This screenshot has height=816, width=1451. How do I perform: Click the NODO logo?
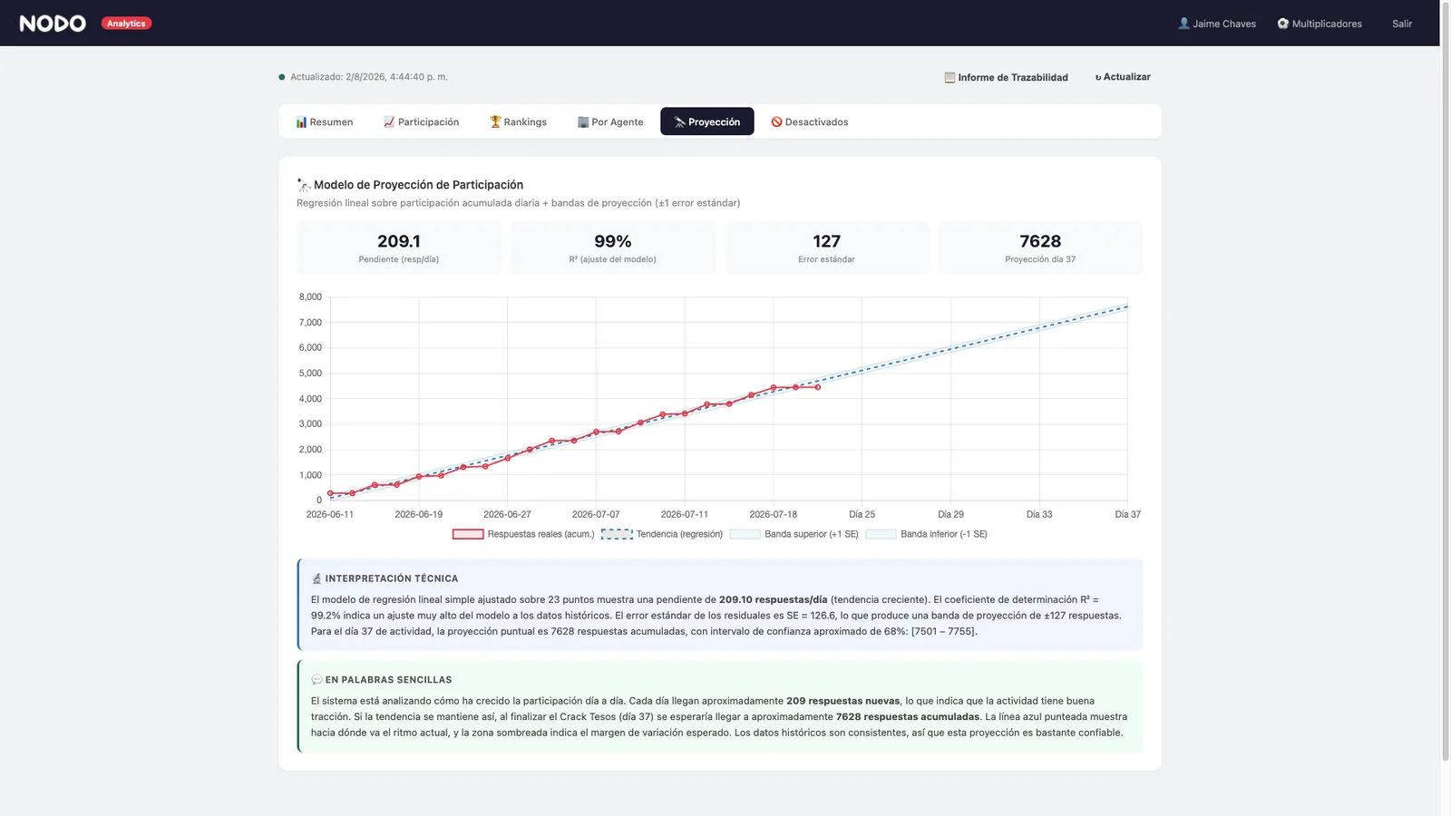53,24
